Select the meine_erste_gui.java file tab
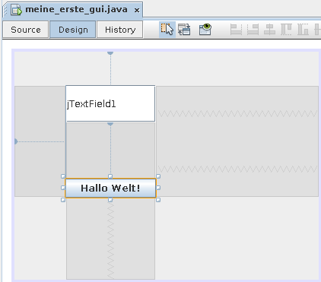 [76, 10]
